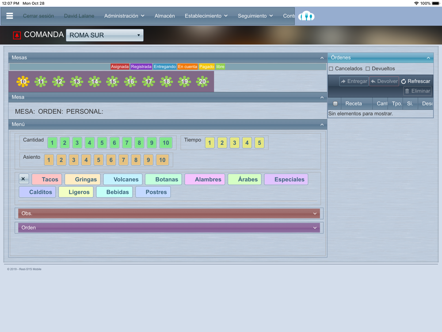Screen dimensions: 442x332
Task: Open the Calditos category
Action: (38, 192)
